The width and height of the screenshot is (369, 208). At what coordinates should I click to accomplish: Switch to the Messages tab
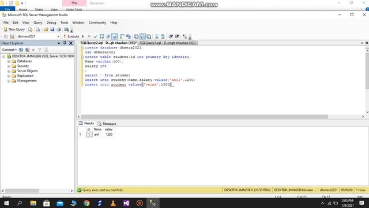pos(107,124)
